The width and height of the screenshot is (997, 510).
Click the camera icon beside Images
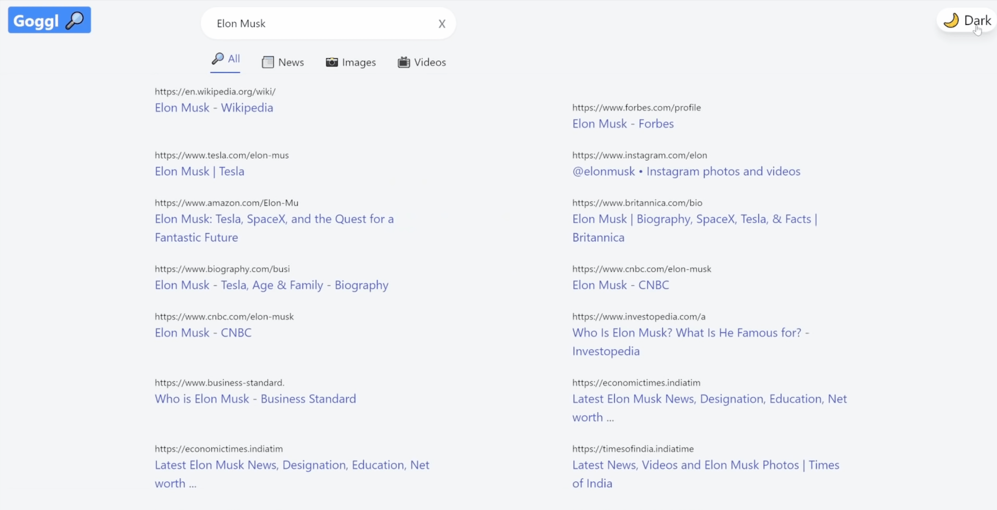pos(332,62)
